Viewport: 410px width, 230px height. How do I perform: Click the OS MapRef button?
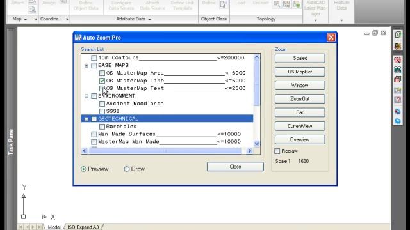click(300, 72)
